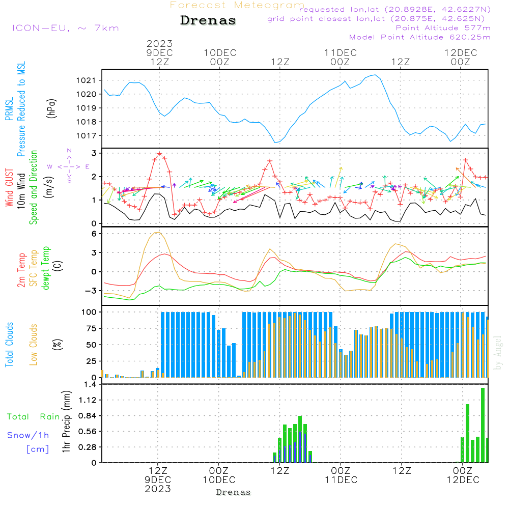Select the green dewpt Temp legend label

(x=46, y=268)
